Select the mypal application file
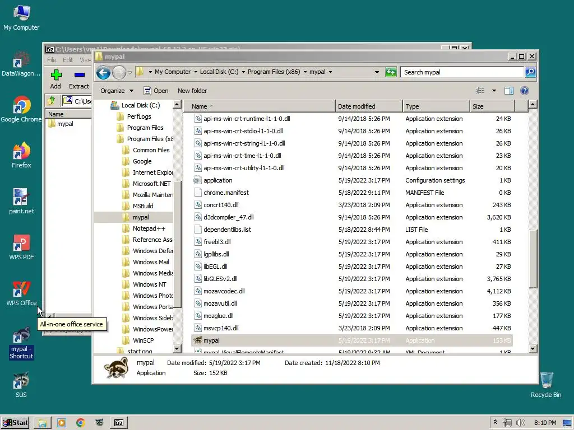The image size is (574, 430). coord(352,340)
